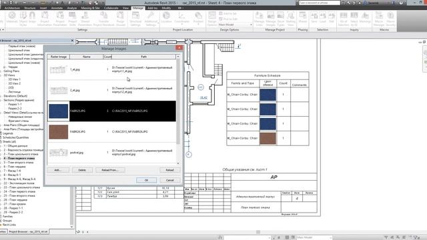Image resolution: width=427 pixels, height=240 pixels.
Task: Switch to the Annotate ribbon tab
Action: pos(57,8)
